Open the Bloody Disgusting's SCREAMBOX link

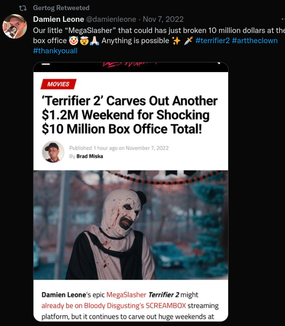[114, 306]
